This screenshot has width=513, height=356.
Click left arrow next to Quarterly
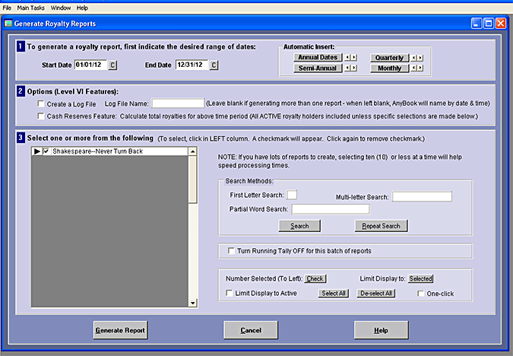pyautogui.click(x=413, y=58)
